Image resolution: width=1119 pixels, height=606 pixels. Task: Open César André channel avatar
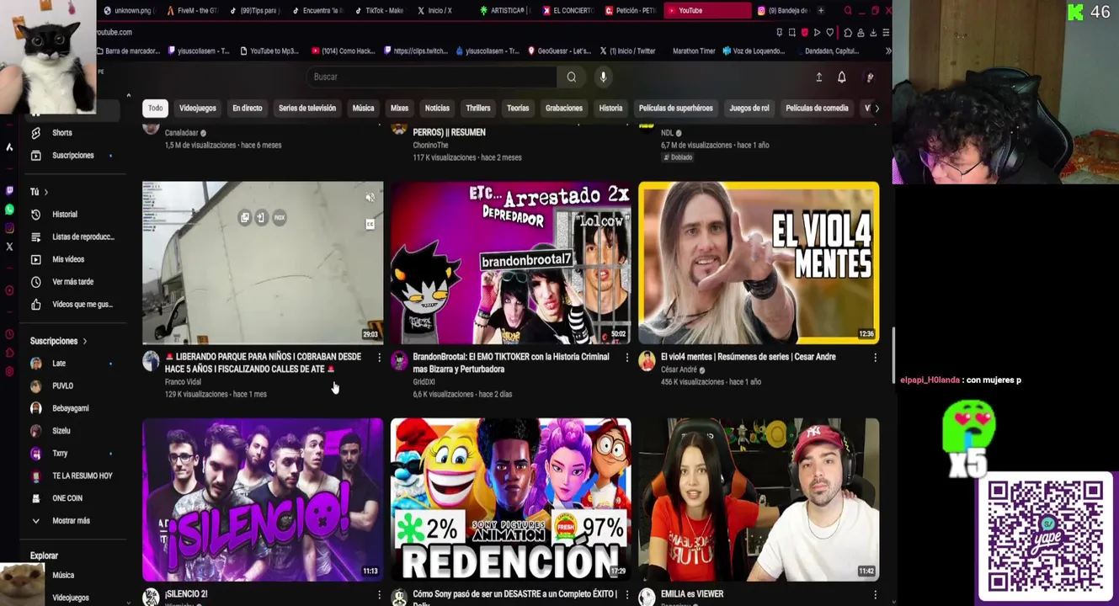(647, 361)
